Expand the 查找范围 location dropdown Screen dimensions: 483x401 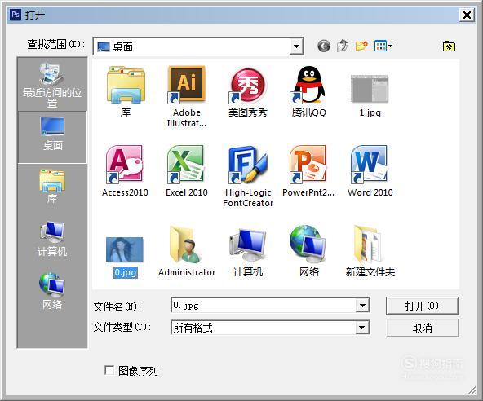[x=296, y=46]
